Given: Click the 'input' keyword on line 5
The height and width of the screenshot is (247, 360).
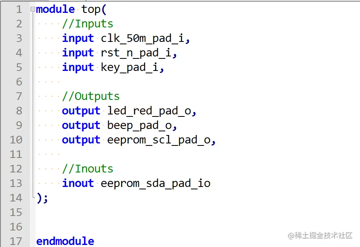Looking at the screenshot, I should pyautogui.click(x=78, y=68).
